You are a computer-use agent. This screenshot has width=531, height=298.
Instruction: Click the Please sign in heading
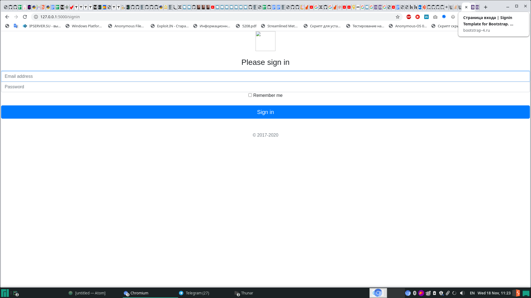(265, 62)
